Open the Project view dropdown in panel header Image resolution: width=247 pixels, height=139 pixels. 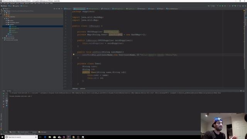click(x=7, y=8)
